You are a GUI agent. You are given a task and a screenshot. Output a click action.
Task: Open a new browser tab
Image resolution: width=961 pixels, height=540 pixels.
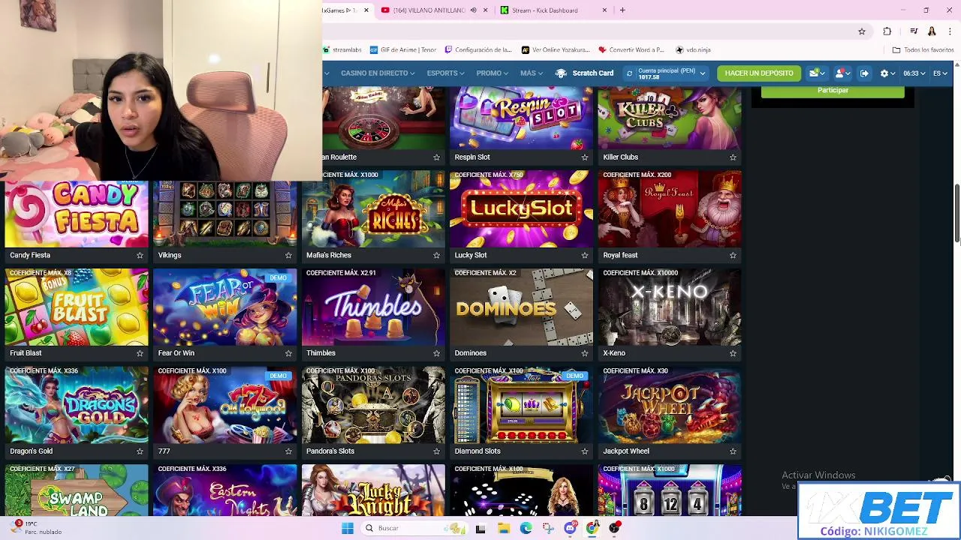(x=622, y=10)
